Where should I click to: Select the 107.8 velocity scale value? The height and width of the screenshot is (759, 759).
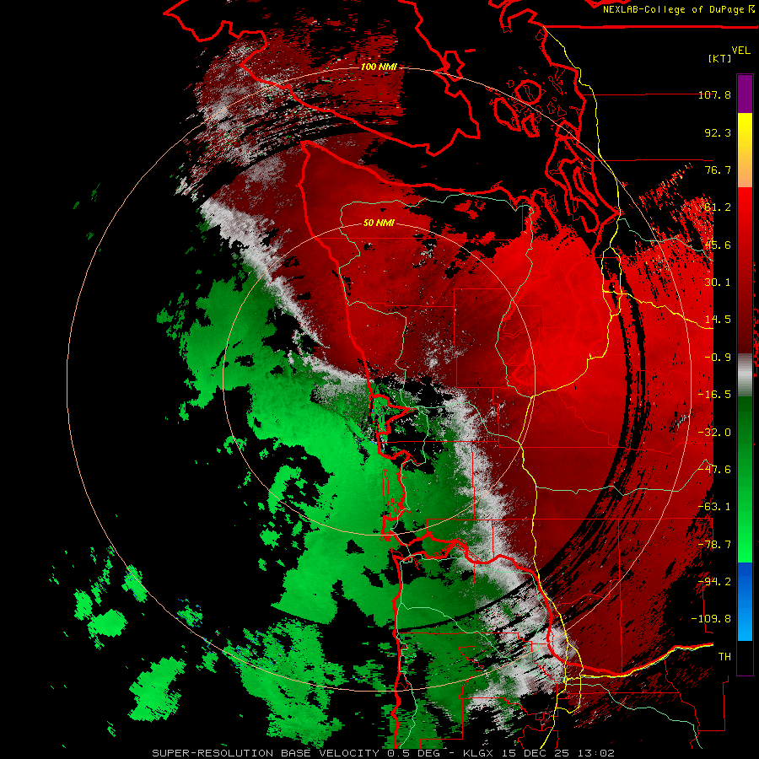(714, 94)
